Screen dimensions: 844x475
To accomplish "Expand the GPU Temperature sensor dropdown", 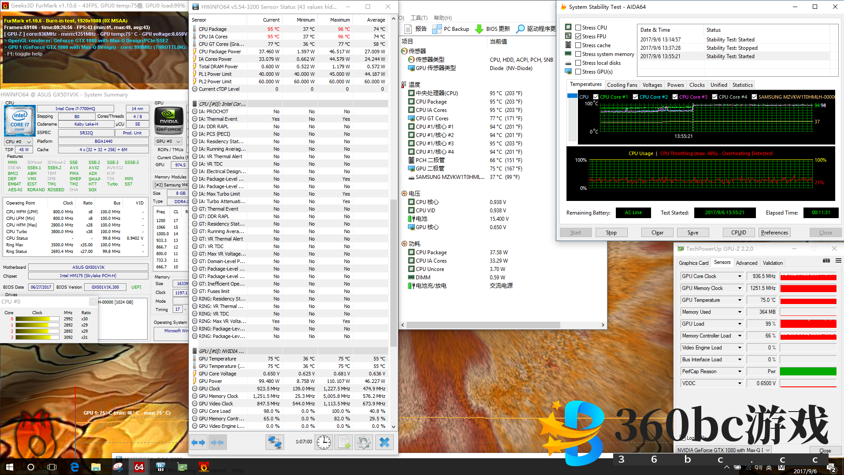I will tap(740, 300).
